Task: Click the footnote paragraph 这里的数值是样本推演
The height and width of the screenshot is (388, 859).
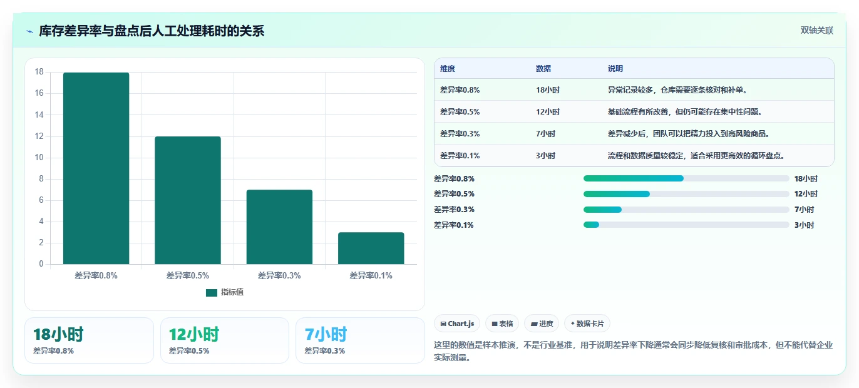Action: click(x=634, y=352)
